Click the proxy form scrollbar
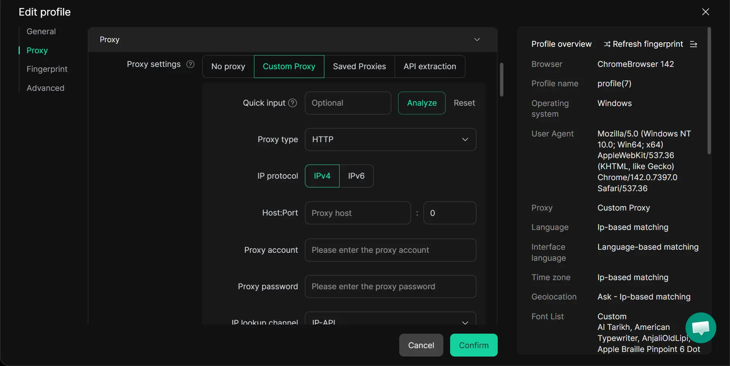This screenshot has height=366, width=730. [501, 80]
